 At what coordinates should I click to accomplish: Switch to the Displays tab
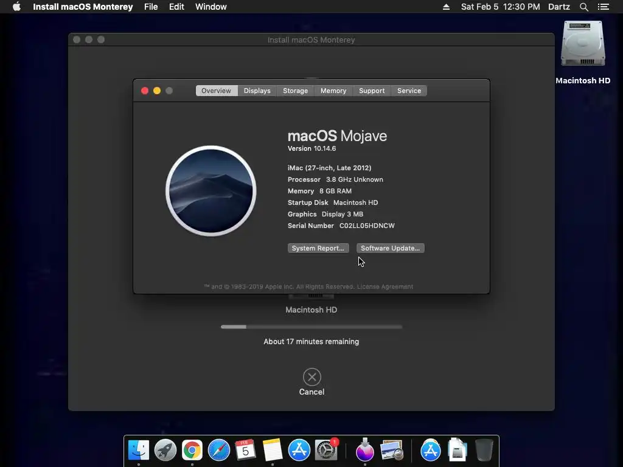[257, 91]
